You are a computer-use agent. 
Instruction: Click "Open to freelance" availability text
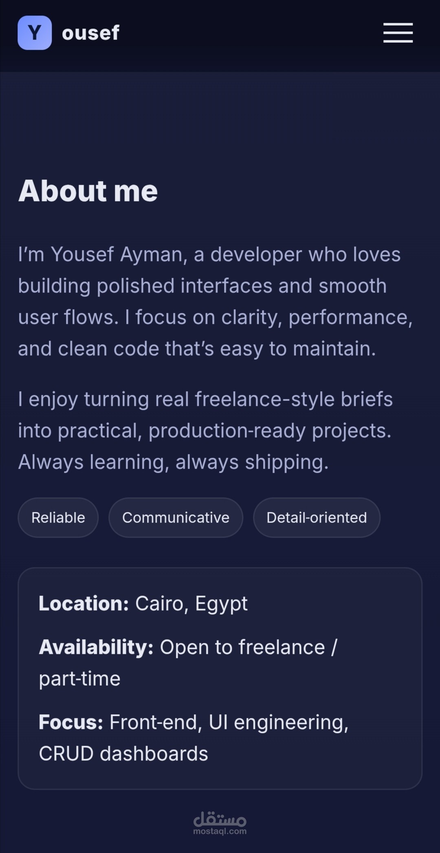click(242, 647)
